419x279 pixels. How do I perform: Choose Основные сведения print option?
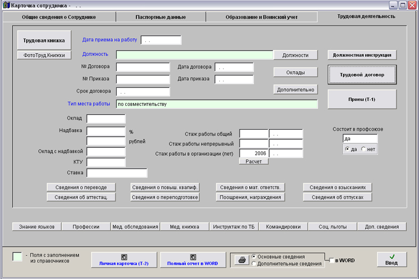[254, 257]
